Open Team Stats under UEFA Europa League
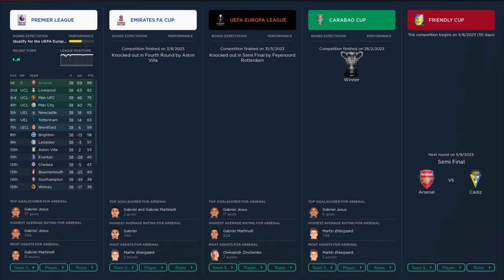The width and height of the screenshot is (504, 280). [223, 268]
